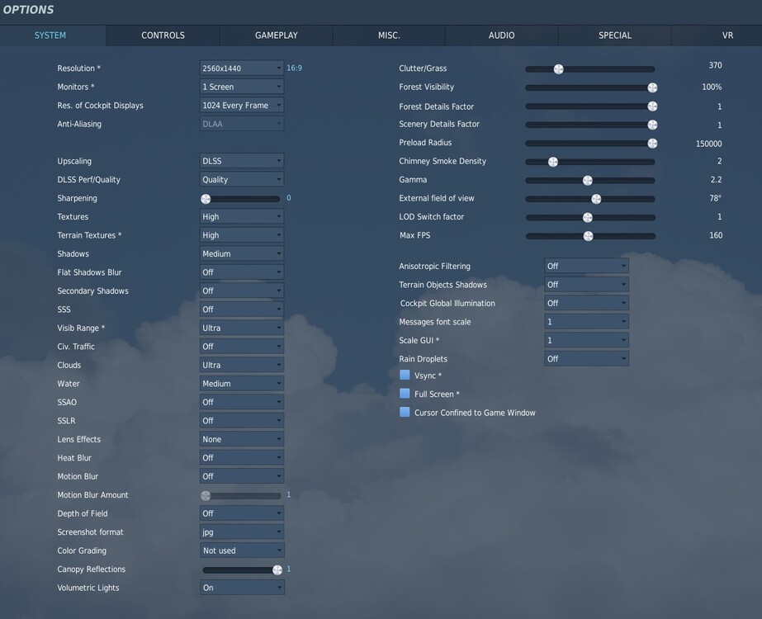This screenshot has height=619, width=762.
Task: Open the Monitors selection dropdown
Action: pos(241,87)
